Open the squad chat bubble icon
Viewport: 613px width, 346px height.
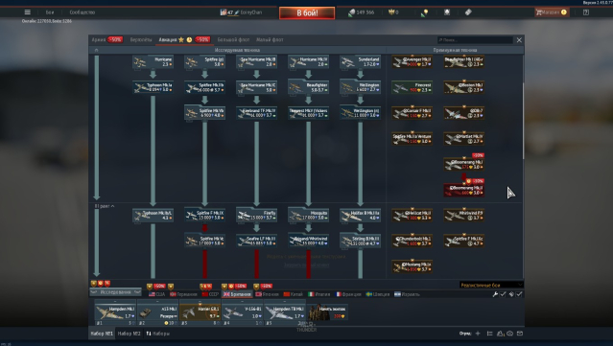(509, 334)
